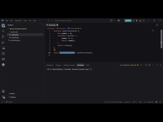
Task: Switch to the Ports tab
Action: click(88, 65)
